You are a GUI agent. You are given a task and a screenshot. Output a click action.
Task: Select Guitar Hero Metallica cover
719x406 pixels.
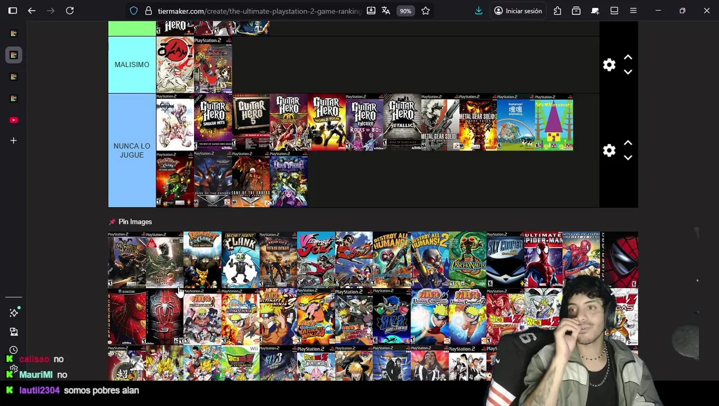tap(402, 122)
